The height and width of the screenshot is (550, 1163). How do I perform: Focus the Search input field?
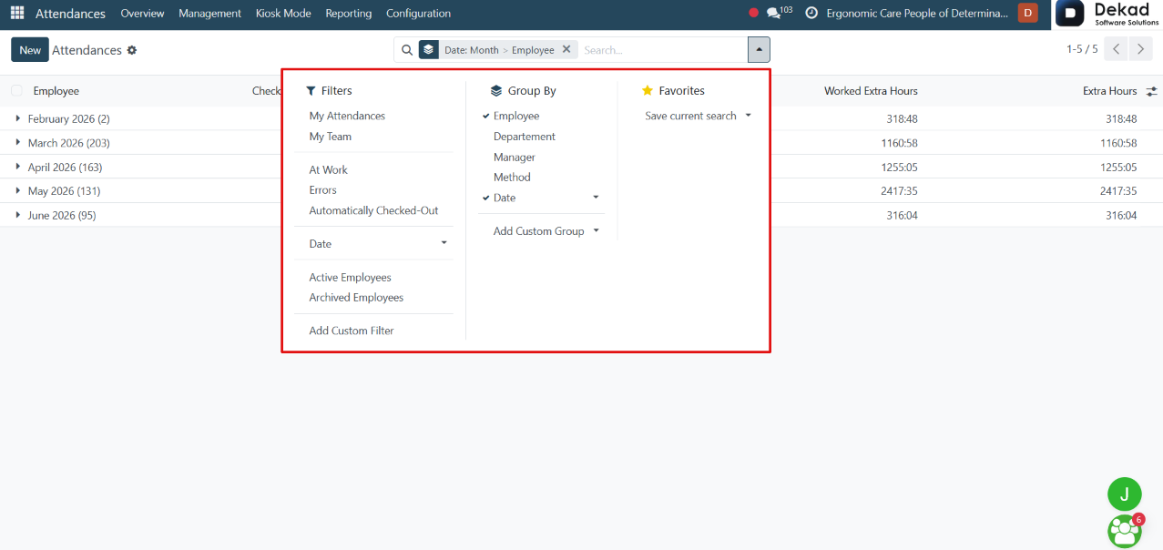click(x=661, y=50)
